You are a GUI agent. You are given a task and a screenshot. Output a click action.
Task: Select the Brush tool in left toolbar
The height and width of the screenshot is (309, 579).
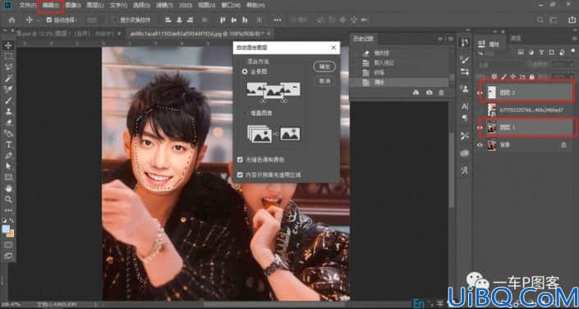coord(8,100)
